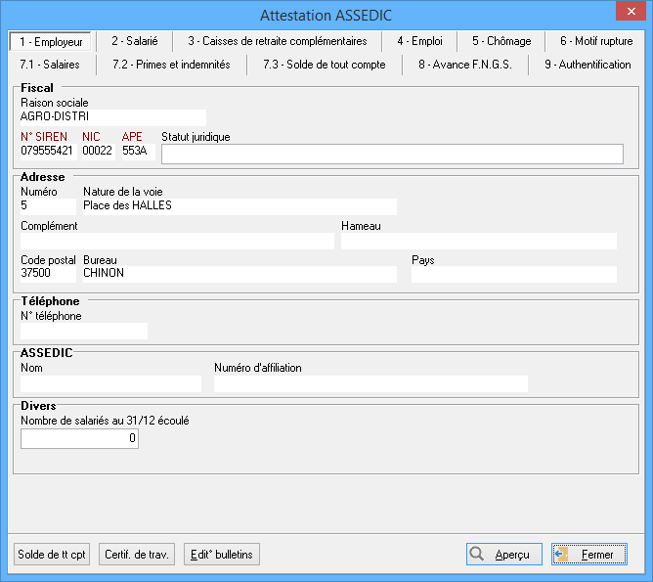Select the 4 - Emploi tab
653x582 pixels.
point(419,41)
